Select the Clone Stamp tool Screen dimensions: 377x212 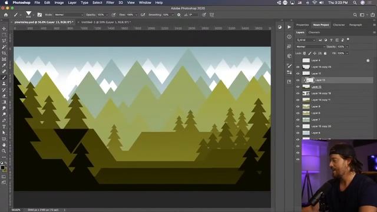point(4,84)
